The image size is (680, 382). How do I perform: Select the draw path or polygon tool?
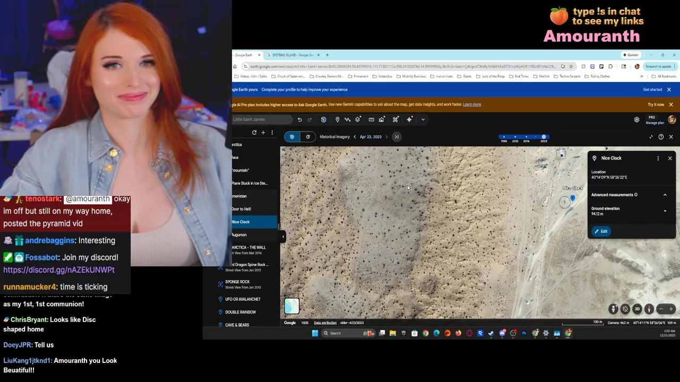[347, 119]
